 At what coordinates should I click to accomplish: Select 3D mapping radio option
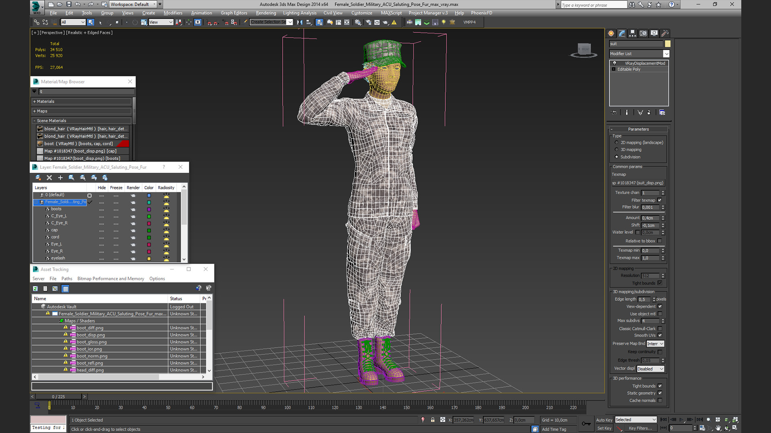[616, 150]
